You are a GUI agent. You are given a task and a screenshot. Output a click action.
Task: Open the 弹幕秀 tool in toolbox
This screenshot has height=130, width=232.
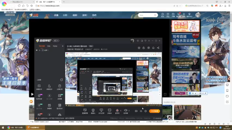pyautogui.click(x=49, y=106)
